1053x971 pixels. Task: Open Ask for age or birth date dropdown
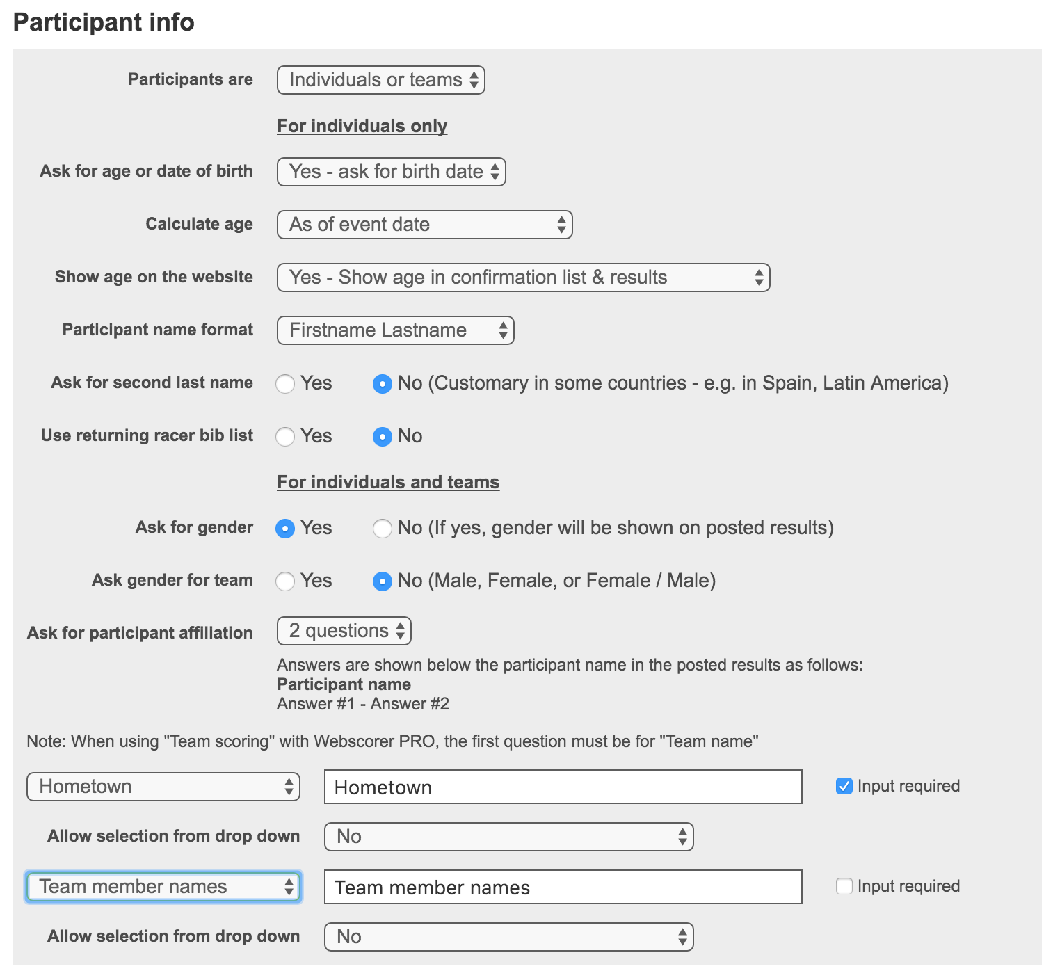pyautogui.click(x=391, y=172)
